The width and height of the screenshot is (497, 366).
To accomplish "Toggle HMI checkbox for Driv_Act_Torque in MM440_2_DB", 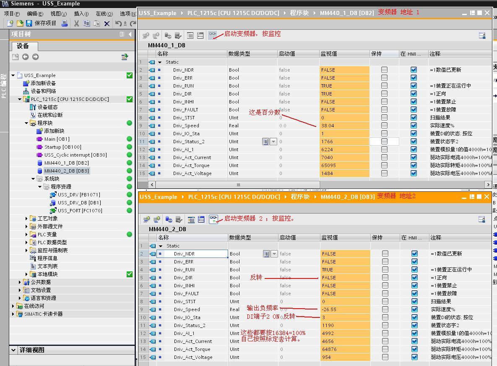I will (414, 349).
